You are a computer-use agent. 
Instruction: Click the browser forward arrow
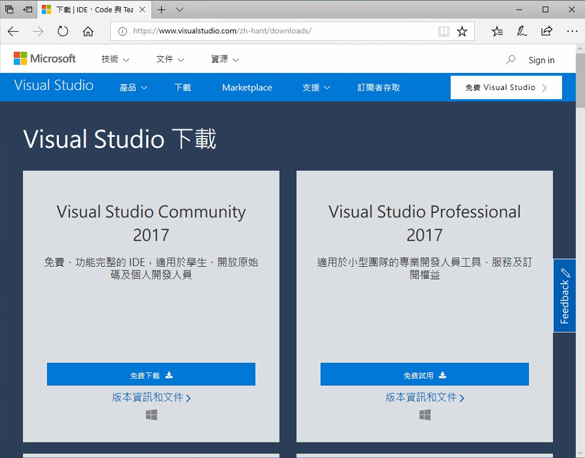(x=38, y=31)
